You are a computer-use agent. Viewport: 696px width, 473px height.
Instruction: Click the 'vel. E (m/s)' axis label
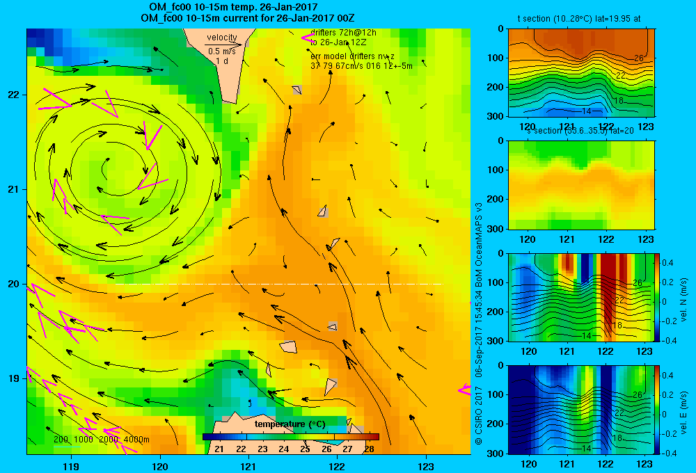tap(683, 412)
